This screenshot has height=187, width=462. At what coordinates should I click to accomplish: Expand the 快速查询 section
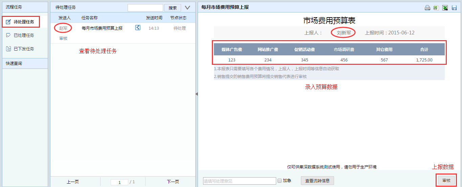(x=25, y=63)
